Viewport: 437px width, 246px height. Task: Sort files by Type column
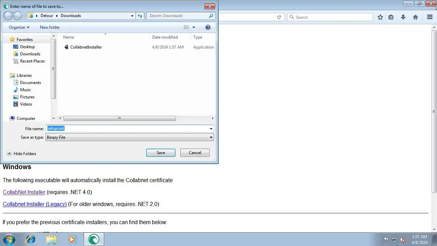(x=198, y=37)
